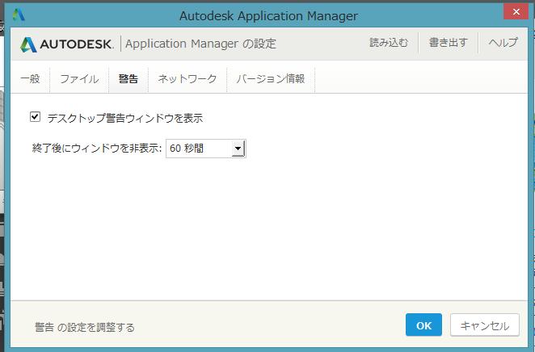Viewport: 535px width, 352px height.
Task: Click the 終了後にウィンドウを非表示 label
Action: tap(96, 149)
